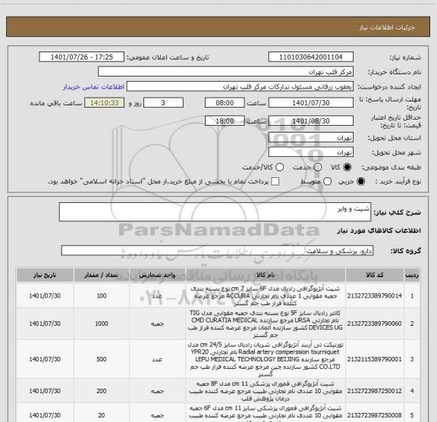This screenshot has width=437, height=422.
Task: Click buyer organization field مرکز قلب تهران
Action: pyautogui.click(x=226, y=72)
